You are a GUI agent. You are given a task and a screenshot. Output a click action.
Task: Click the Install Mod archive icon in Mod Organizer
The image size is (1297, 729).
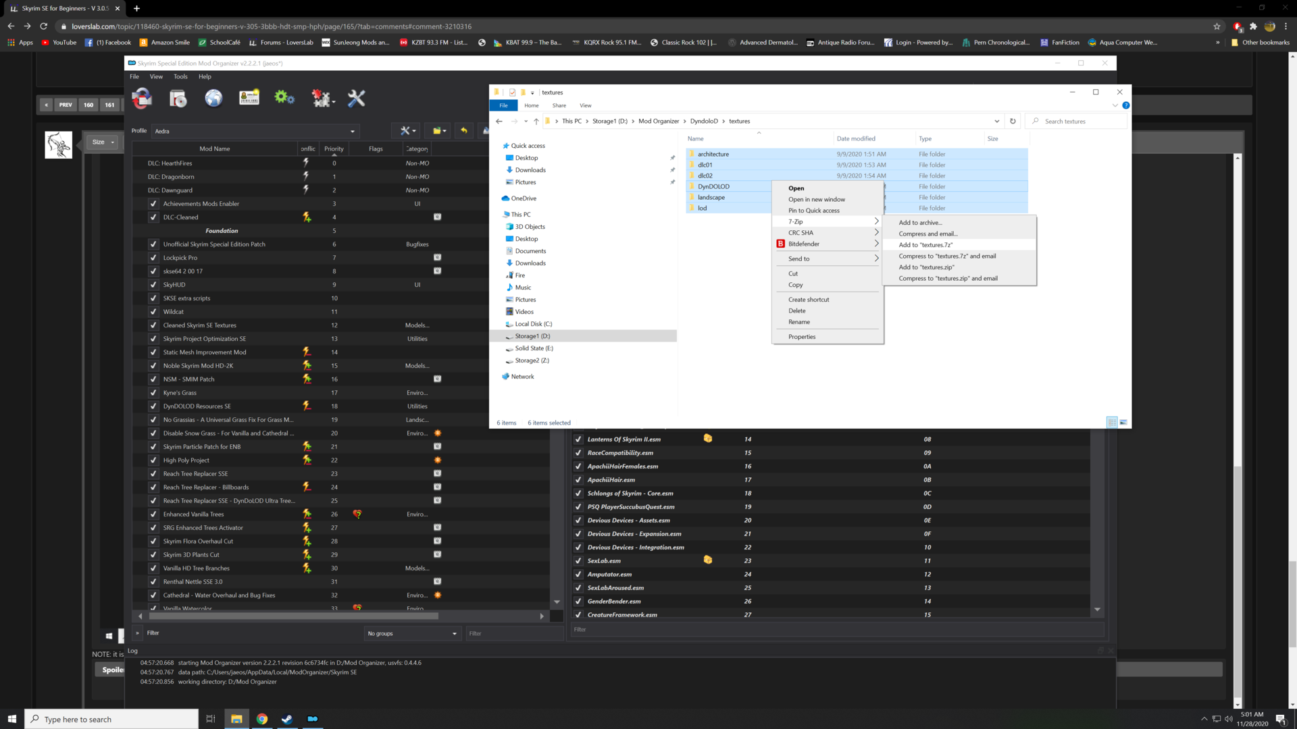pyautogui.click(x=178, y=99)
